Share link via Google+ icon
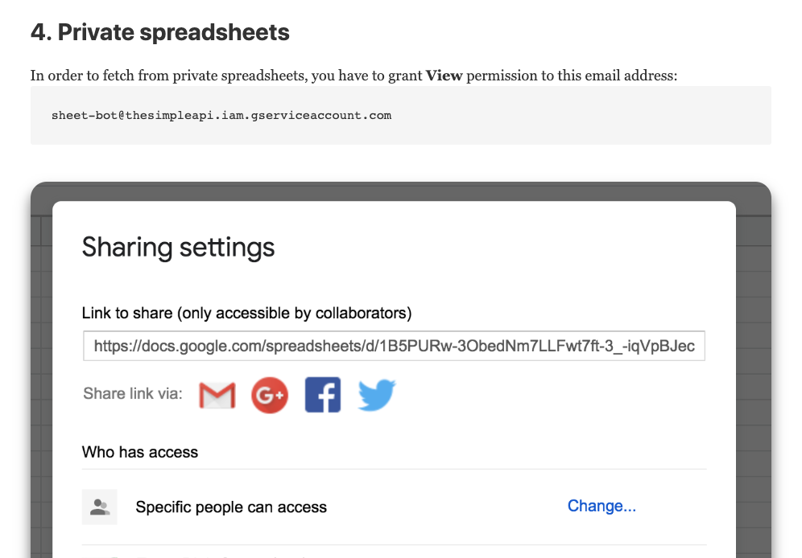 (x=270, y=395)
